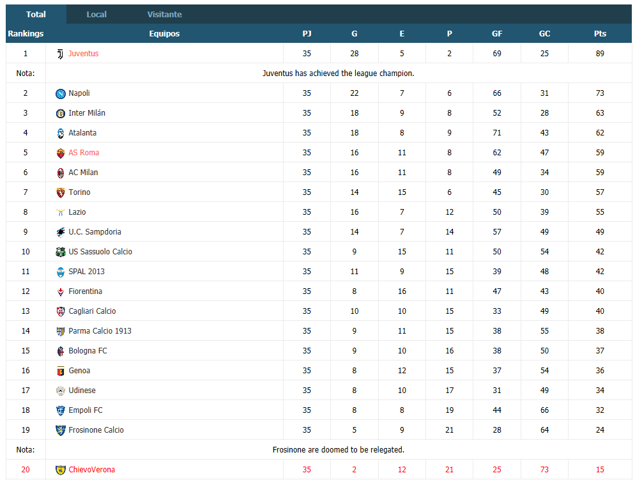Image resolution: width=635 pixels, height=480 pixels.
Task: Click the Parma Calcio 1913 crest
Action: 60,332
